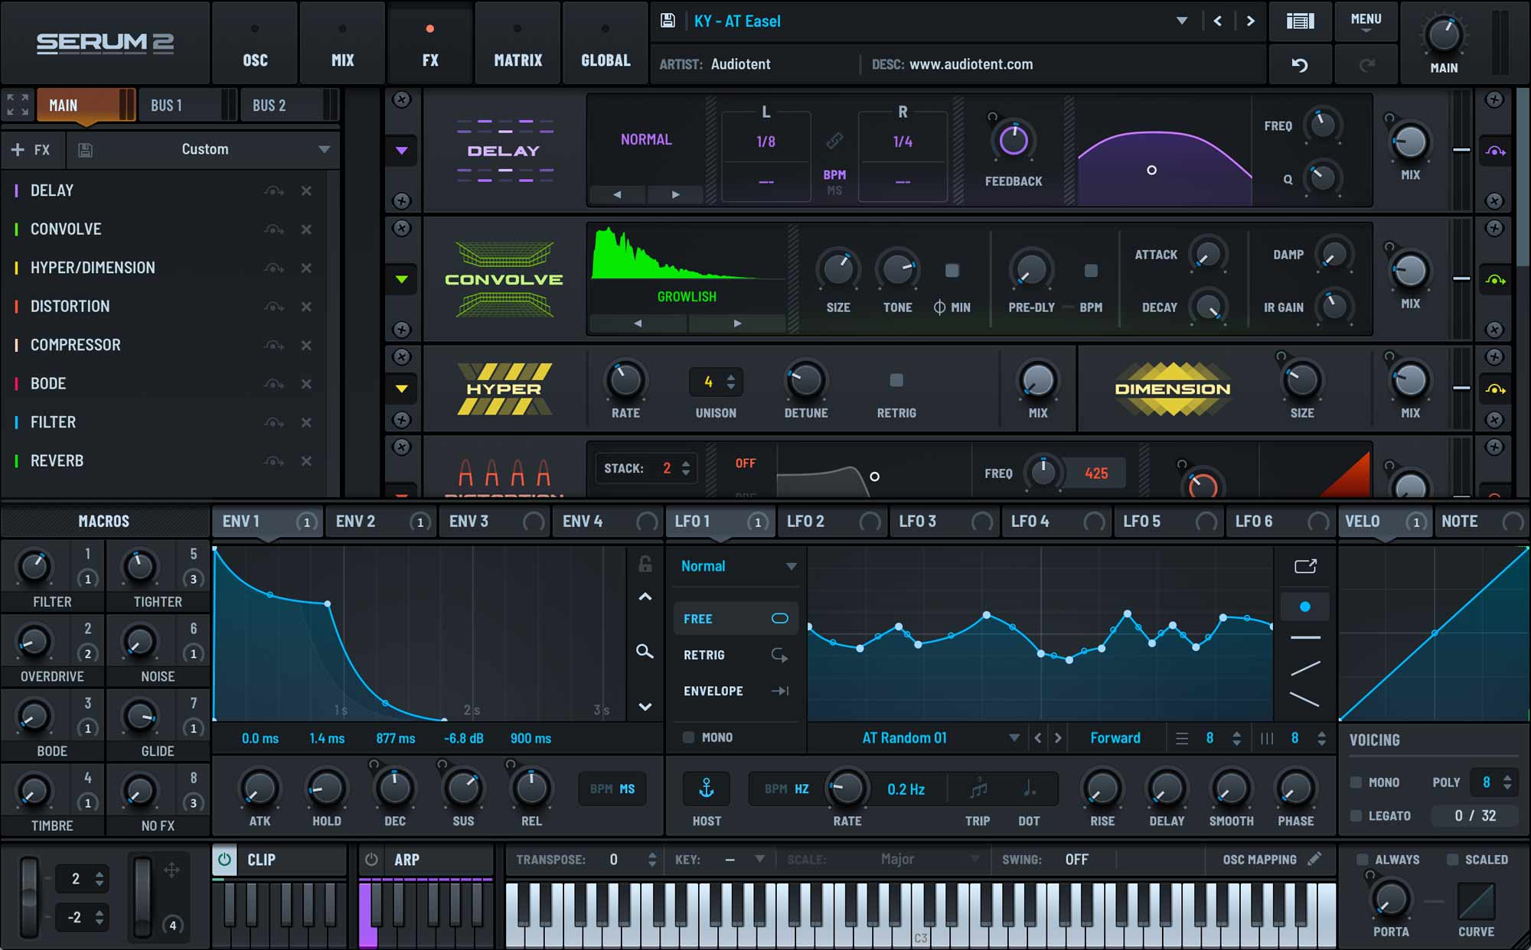The image size is (1531, 950).
Task: Click the LFO host anchor icon
Action: (707, 789)
